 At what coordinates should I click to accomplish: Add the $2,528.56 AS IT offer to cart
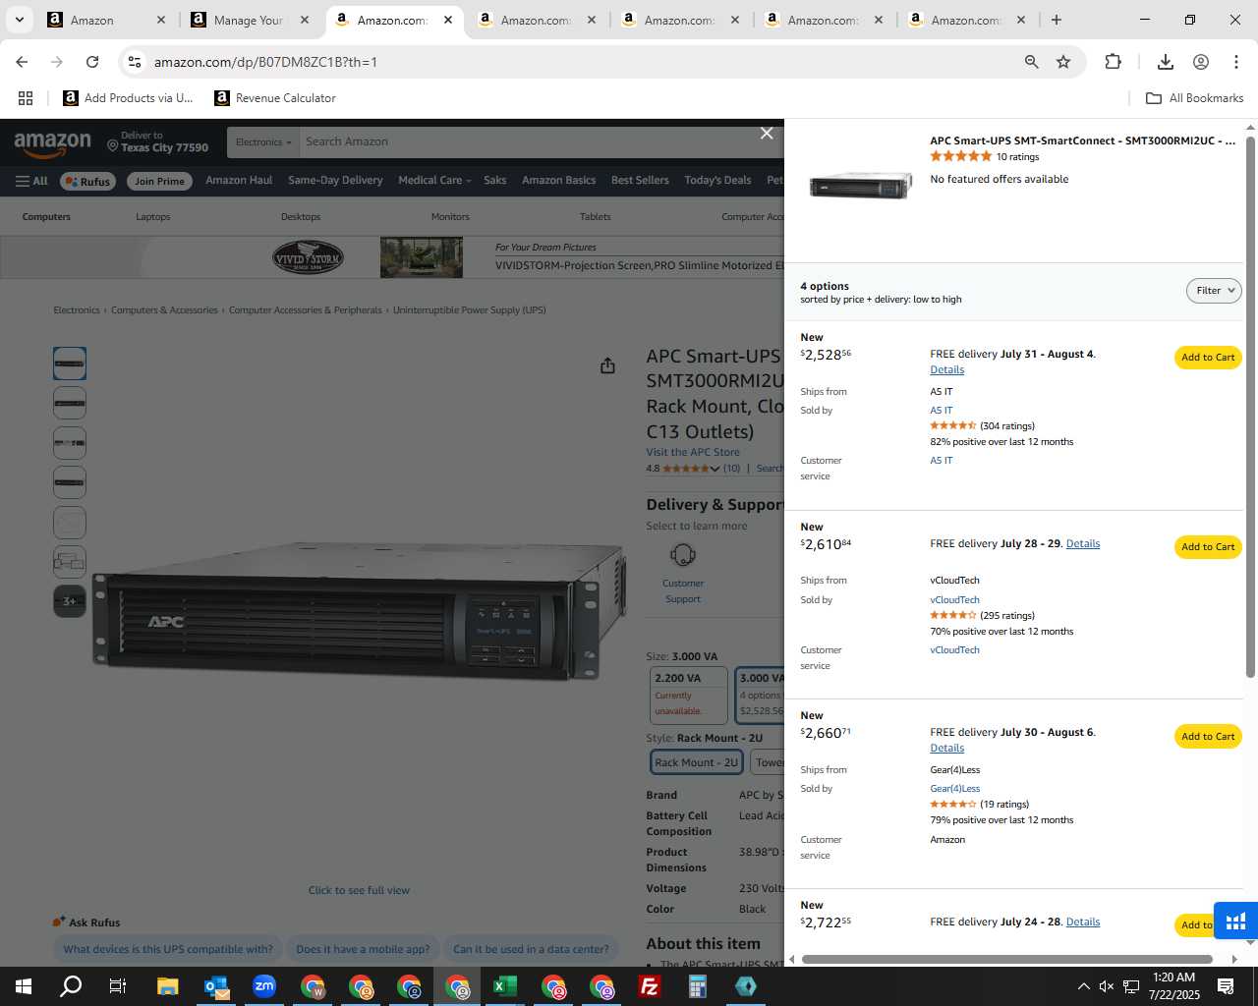(x=1208, y=358)
